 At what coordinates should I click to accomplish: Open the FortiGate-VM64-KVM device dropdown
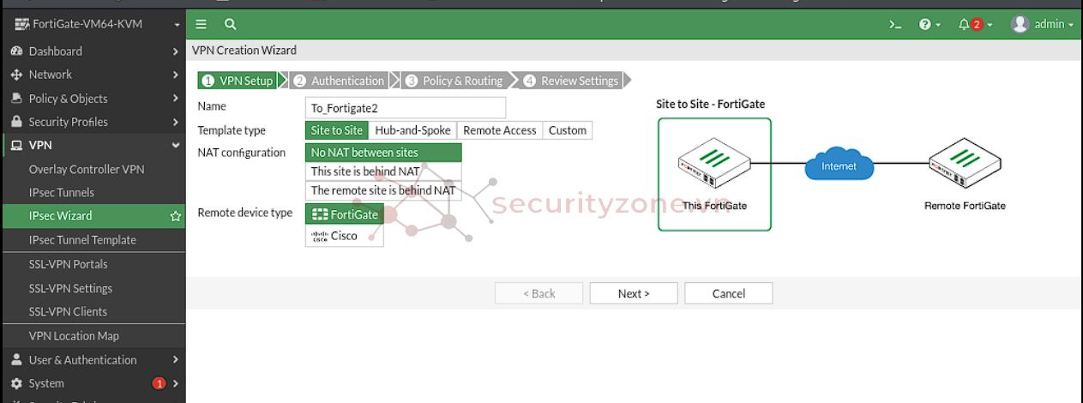177,25
